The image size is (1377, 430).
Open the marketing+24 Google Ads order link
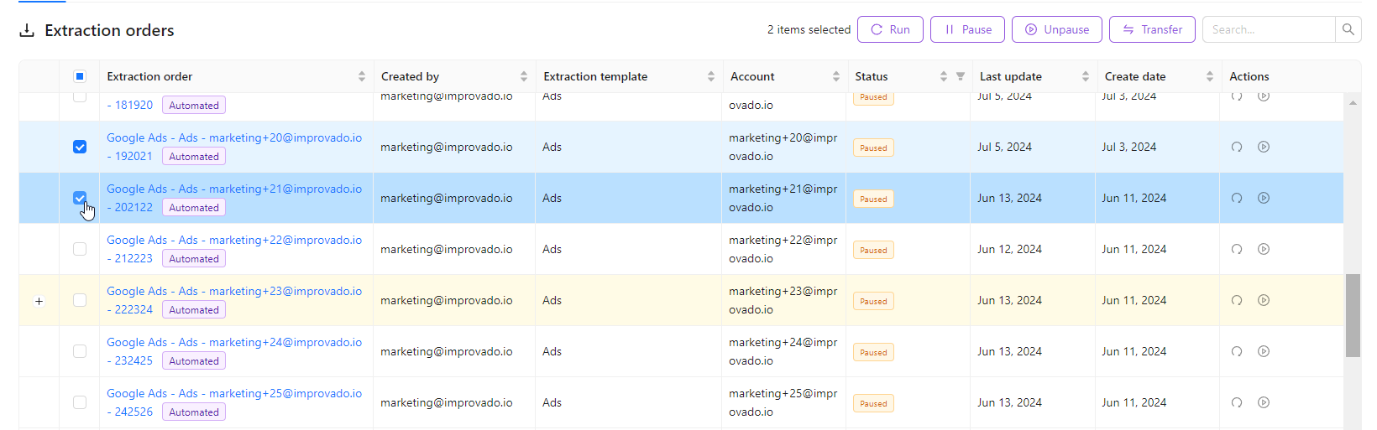(x=233, y=343)
